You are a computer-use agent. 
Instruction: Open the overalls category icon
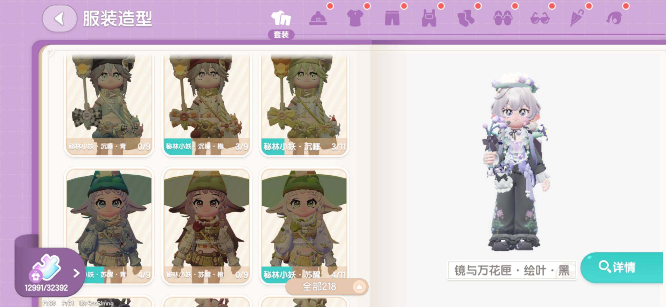coord(429,18)
